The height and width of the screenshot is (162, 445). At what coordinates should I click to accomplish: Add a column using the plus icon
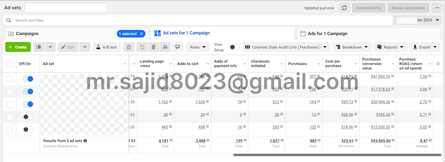pyautogui.click(x=438, y=64)
